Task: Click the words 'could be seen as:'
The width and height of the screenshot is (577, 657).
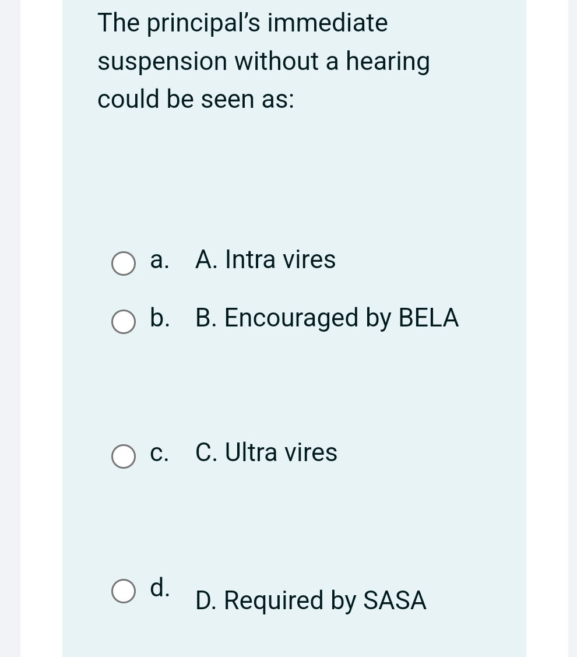Action: tap(196, 99)
